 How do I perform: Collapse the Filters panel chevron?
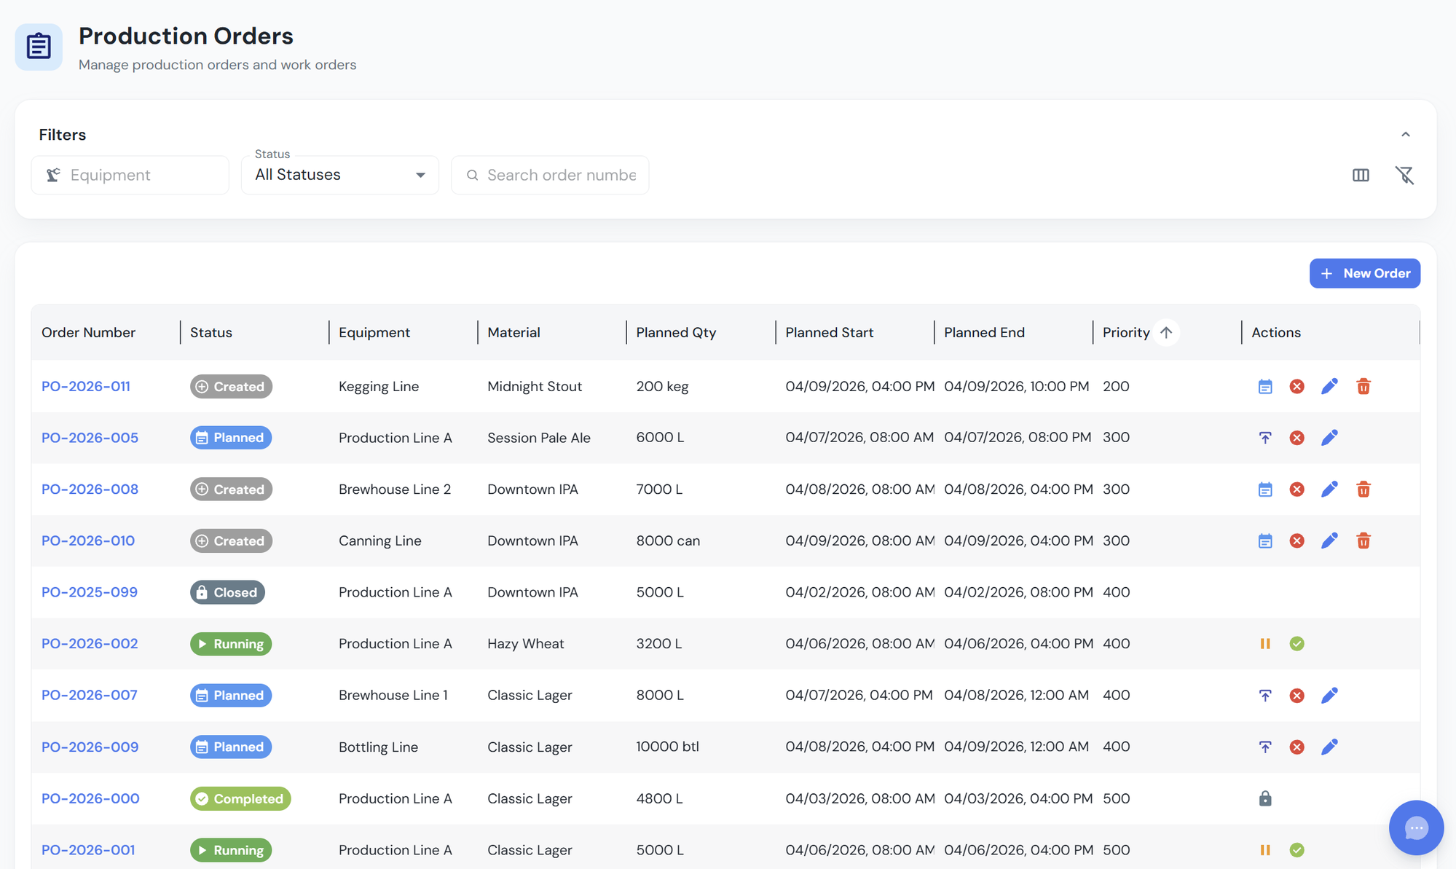click(1406, 135)
